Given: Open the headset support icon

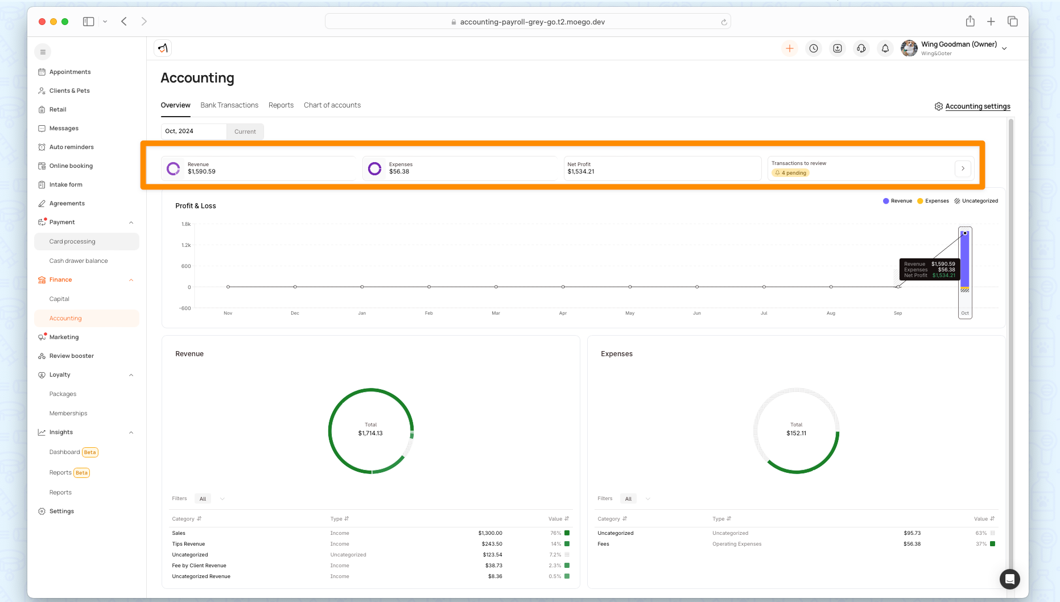Looking at the screenshot, I should point(861,49).
